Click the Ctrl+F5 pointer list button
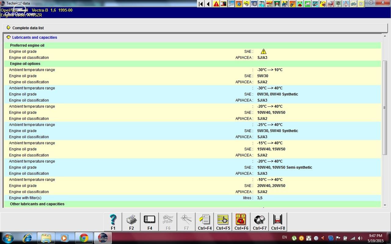The width and height of the screenshot is (391, 244). tap(223, 222)
